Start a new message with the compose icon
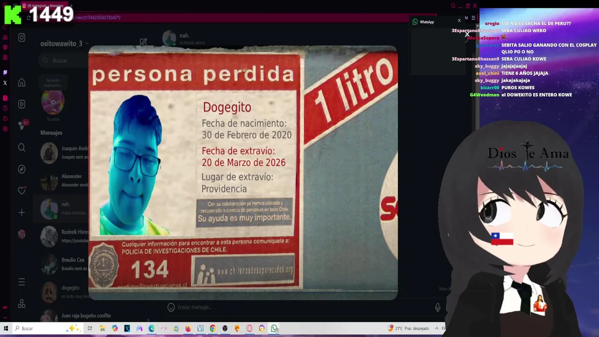599x337 pixels. (143, 43)
